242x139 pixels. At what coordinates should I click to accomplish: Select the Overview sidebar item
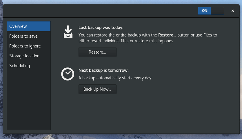pos(29,26)
